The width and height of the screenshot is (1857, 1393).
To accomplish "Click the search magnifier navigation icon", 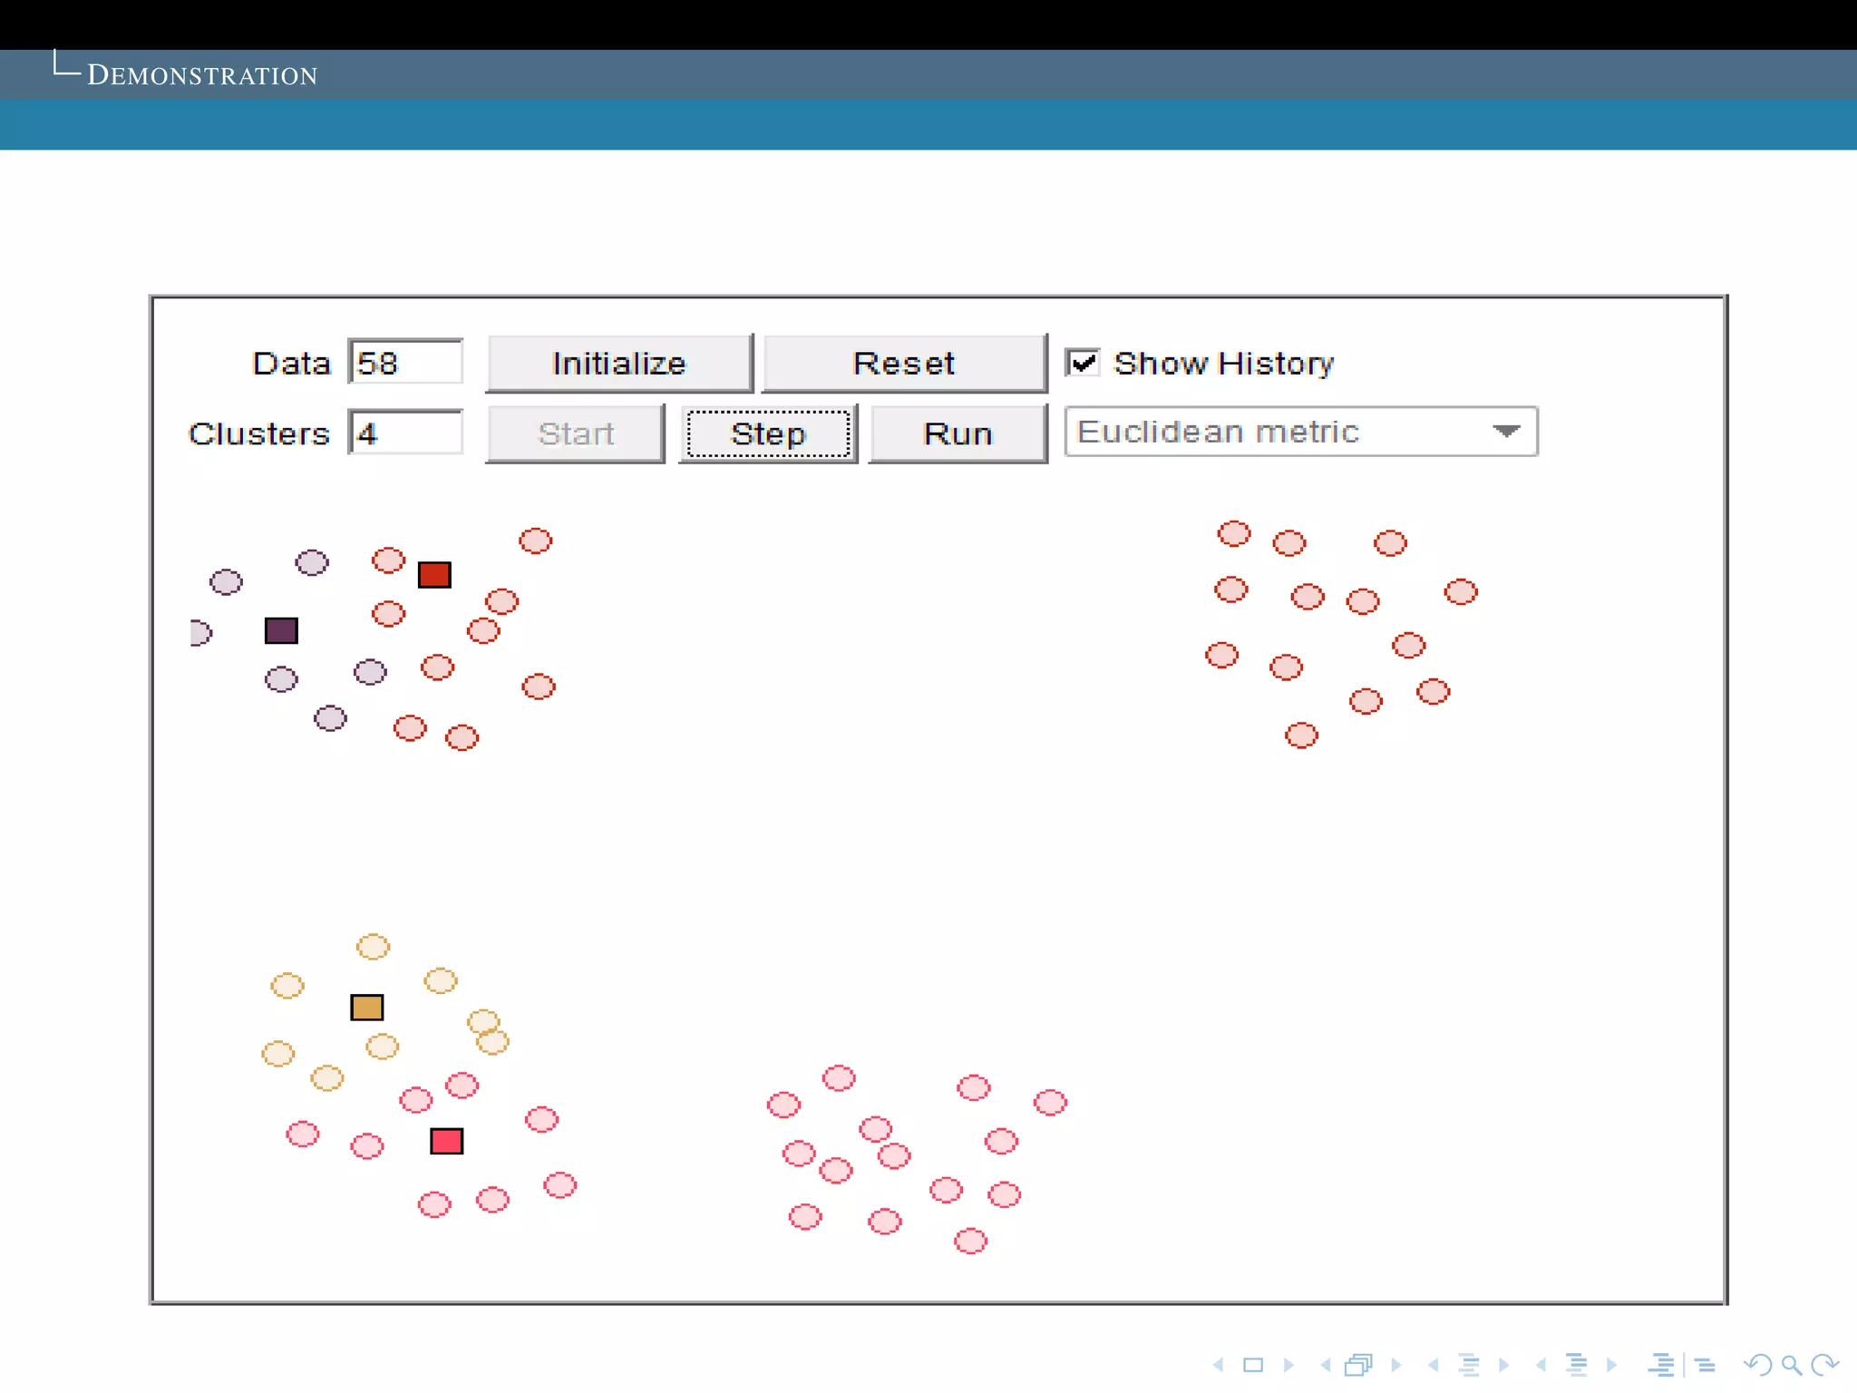I will pyautogui.click(x=1792, y=1365).
